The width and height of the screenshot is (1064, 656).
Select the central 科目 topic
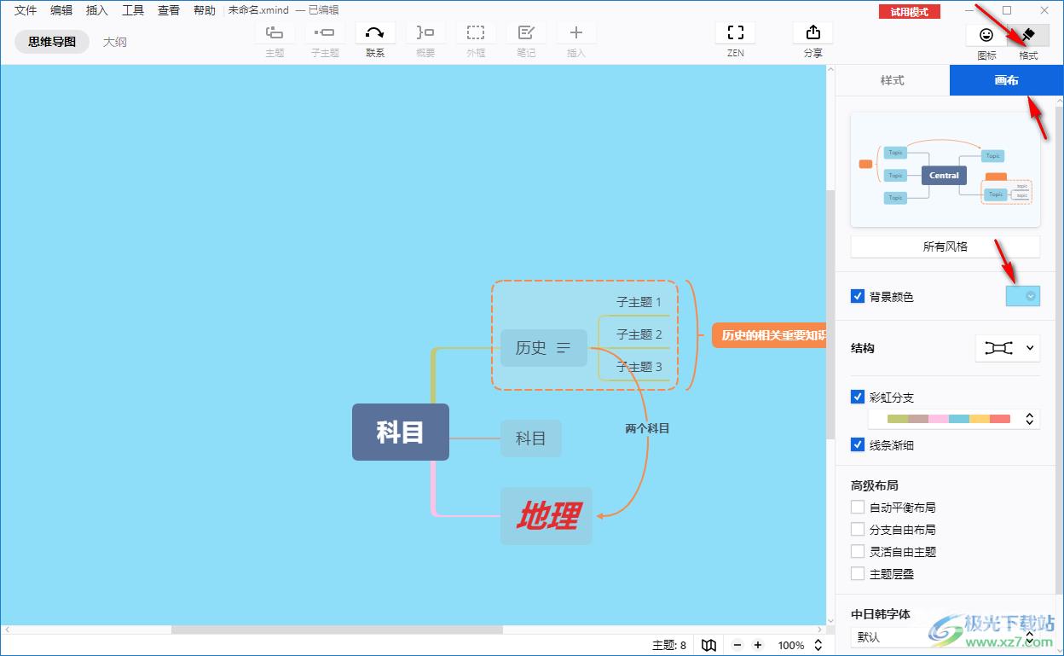pyautogui.click(x=401, y=432)
